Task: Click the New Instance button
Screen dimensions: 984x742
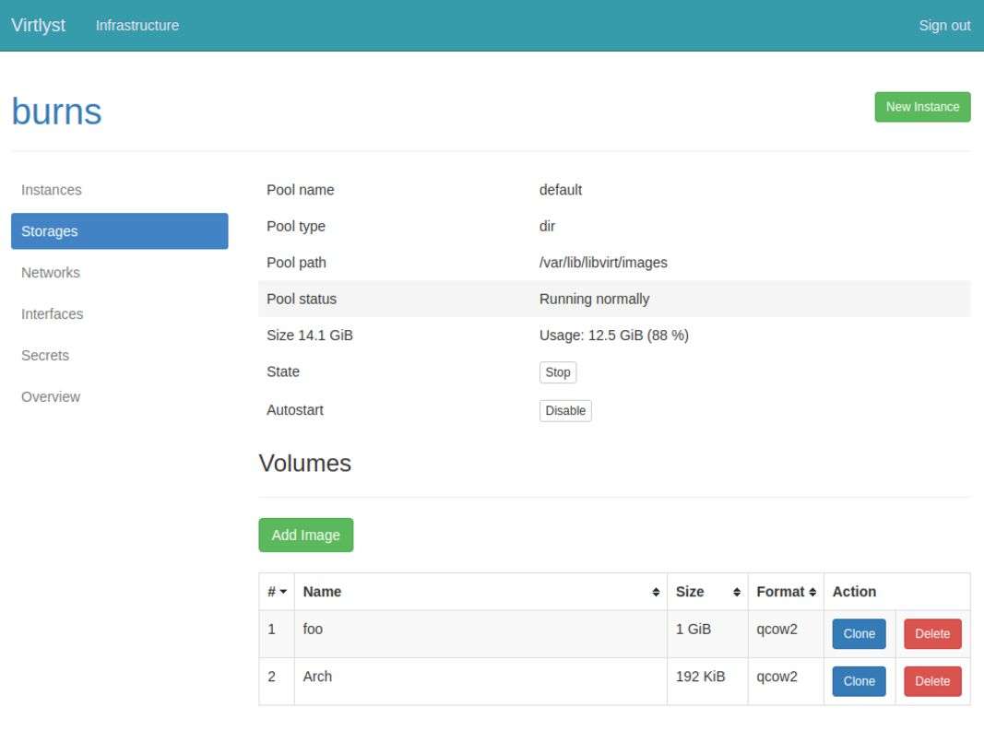Action: point(922,107)
